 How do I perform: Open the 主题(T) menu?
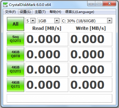(40, 12)
